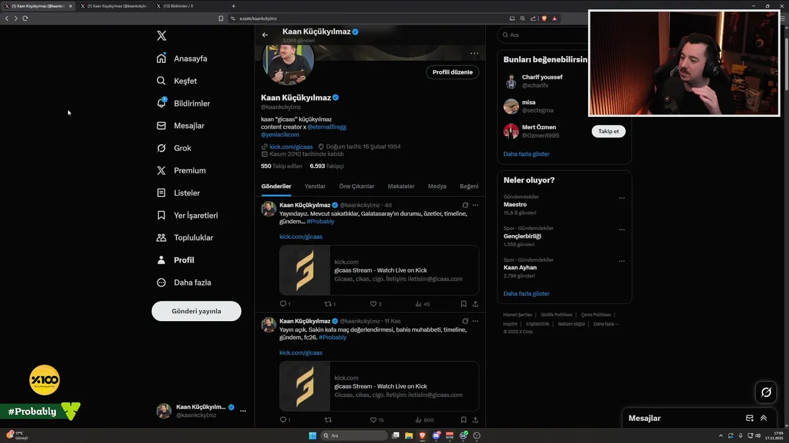789x443 pixels.
Task: Share the 4d post
Action: [x=475, y=304]
